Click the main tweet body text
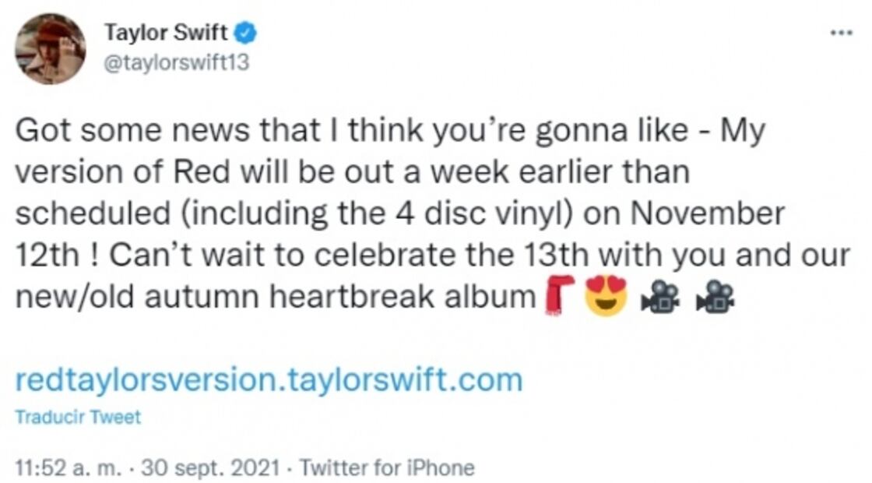The height and width of the screenshot is (483, 872). pos(389,210)
